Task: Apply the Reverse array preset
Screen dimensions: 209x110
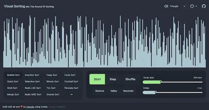Action: (100, 91)
